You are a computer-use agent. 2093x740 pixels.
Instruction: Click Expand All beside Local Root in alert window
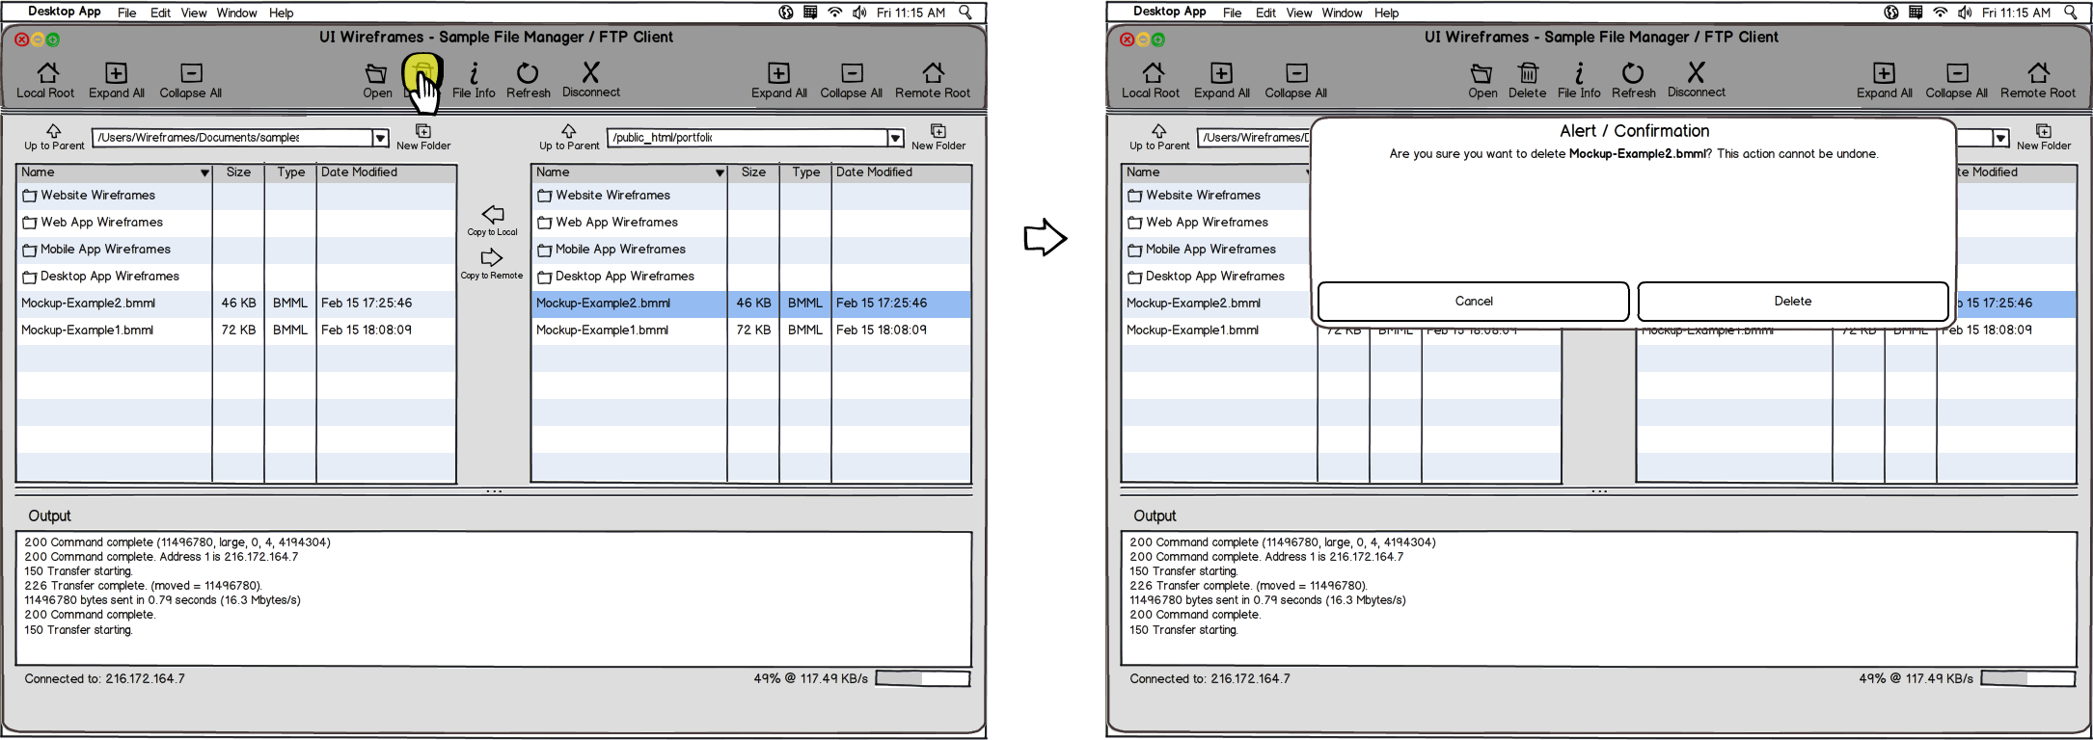pyautogui.click(x=1221, y=73)
